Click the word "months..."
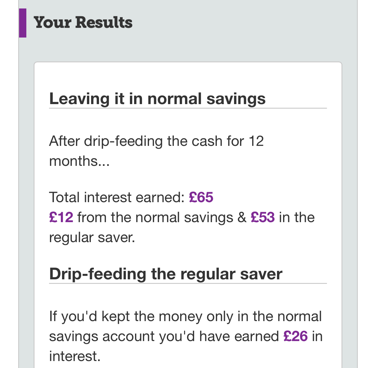 79,161
